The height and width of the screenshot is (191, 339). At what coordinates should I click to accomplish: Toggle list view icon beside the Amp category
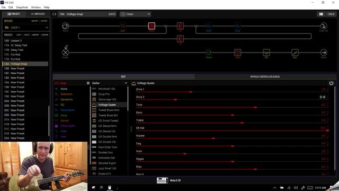(88, 83)
